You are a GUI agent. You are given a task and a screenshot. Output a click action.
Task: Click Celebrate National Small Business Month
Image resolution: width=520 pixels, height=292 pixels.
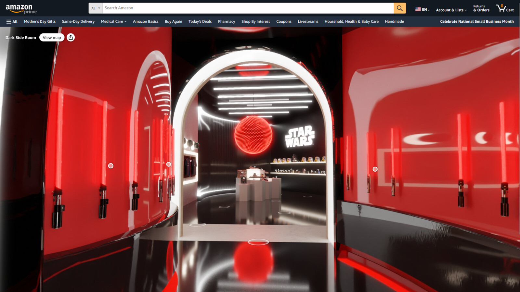(x=477, y=21)
